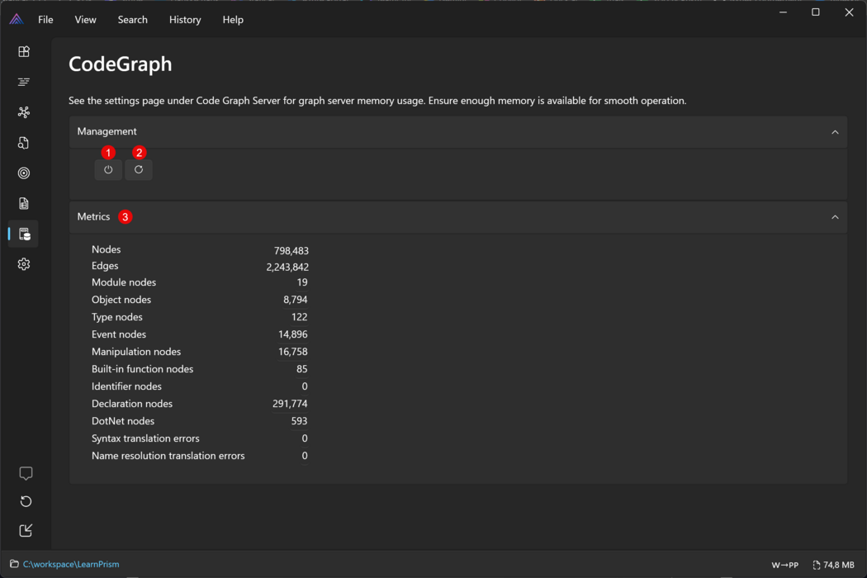Collapse the Management section chevron

tap(835, 132)
